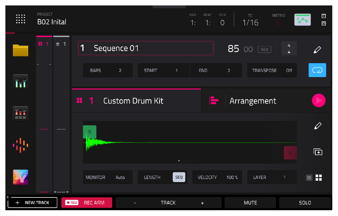This screenshot has height=216, width=338.
Task: Open the orange sounds waveform icon
Action: 20,145
